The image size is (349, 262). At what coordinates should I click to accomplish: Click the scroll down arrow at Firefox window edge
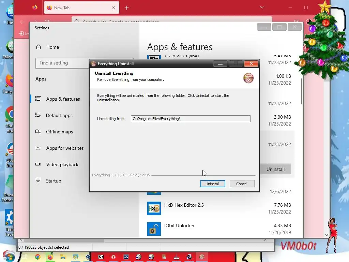327,235
